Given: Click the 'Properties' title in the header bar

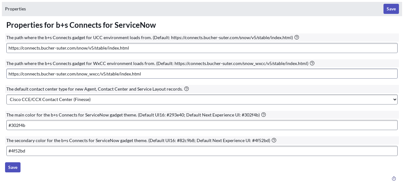Looking at the screenshot, I should (x=15, y=9).
